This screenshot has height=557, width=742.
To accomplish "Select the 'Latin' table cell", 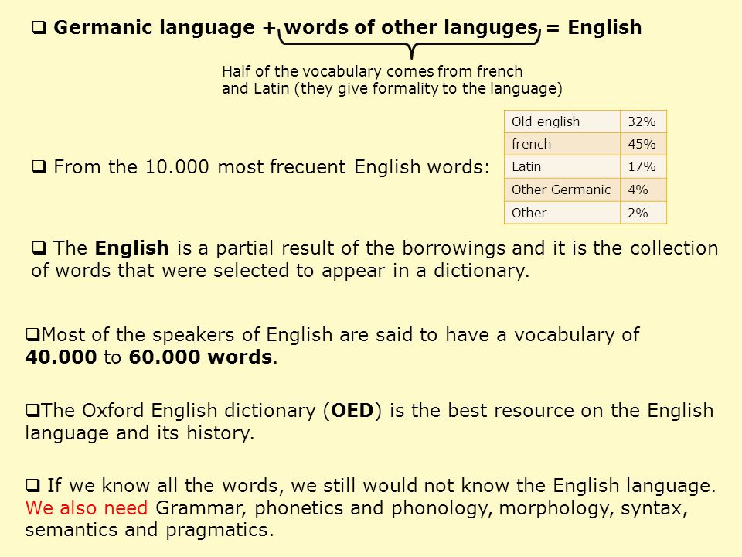I will (562, 167).
